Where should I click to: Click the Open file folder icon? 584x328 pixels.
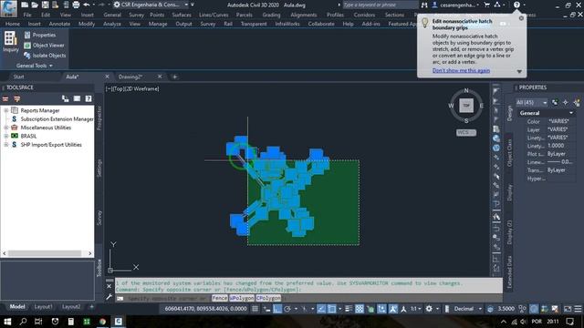click(35, 5)
